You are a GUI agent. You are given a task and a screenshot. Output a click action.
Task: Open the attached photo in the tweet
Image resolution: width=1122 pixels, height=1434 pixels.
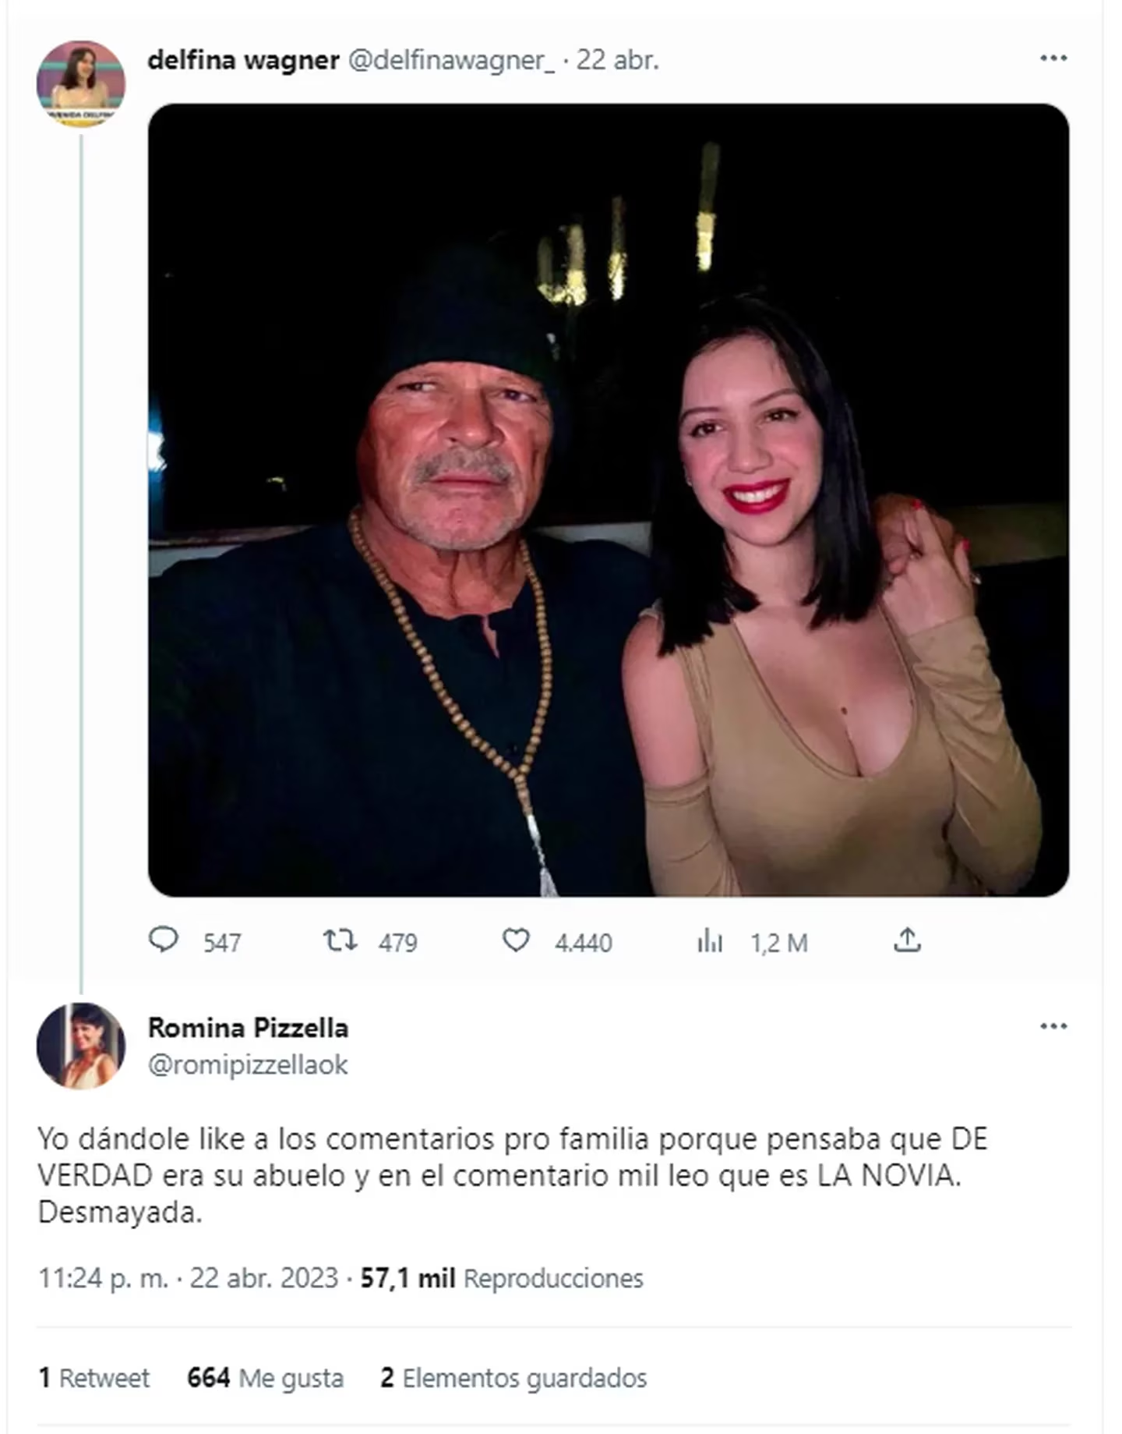(x=608, y=500)
